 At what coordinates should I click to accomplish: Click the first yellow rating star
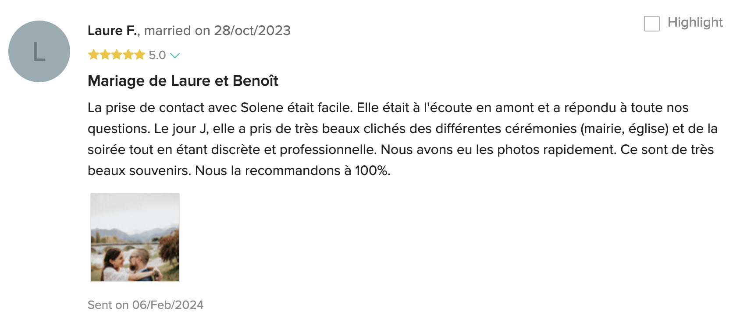click(x=93, y=55)
